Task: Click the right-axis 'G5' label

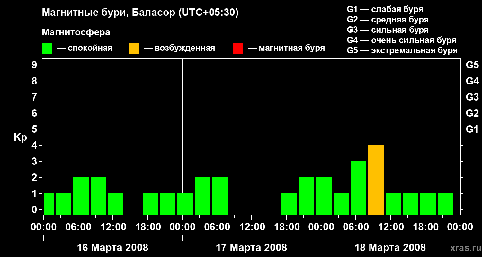Action: tap(472, 65)
